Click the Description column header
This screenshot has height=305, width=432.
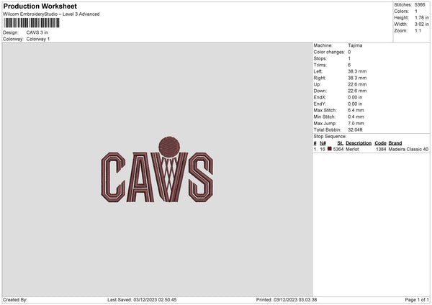[359, 142]
